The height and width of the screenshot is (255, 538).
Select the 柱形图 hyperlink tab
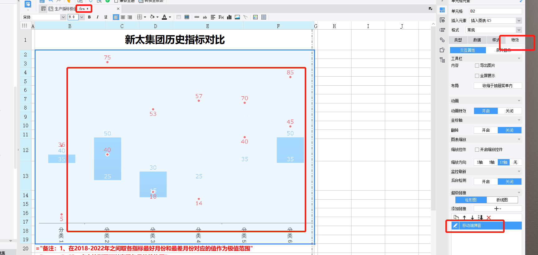click(x=471, y=200)
